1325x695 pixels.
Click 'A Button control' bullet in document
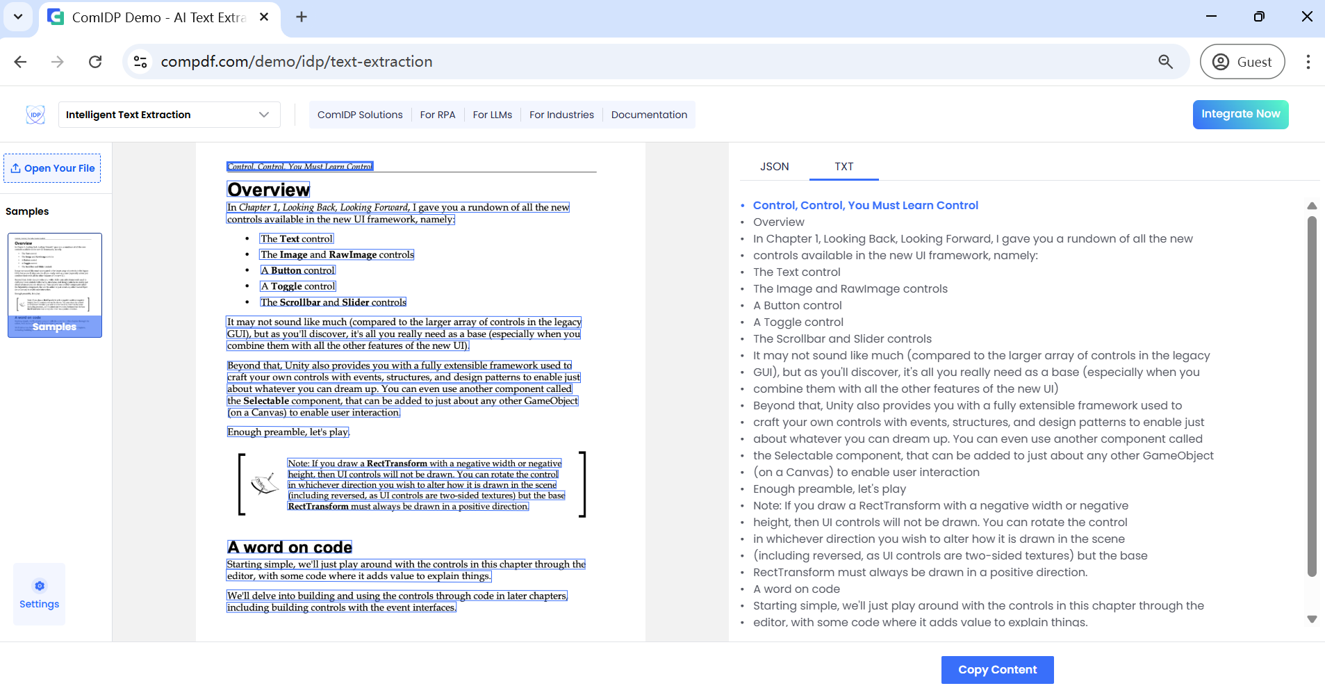tap(297, 270)
